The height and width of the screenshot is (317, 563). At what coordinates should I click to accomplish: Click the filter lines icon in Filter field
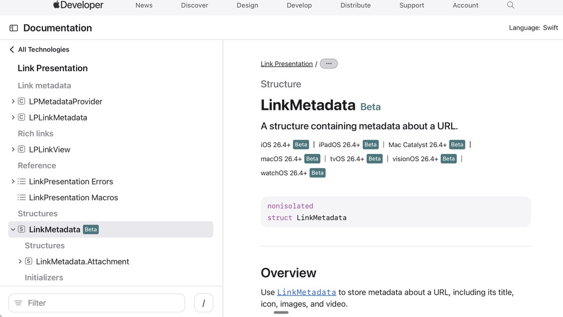point(18,303)
